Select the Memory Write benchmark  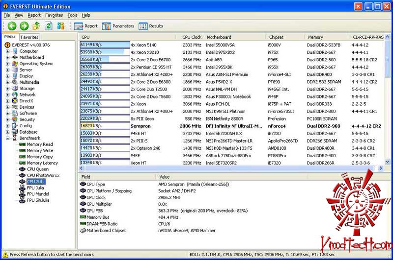tap(40, 151)
